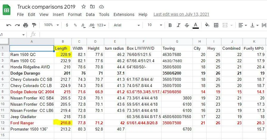This screenshot has height=140, width=267.
Task: Open Last edit was on July 13, 2021 link
Action: 181,15
